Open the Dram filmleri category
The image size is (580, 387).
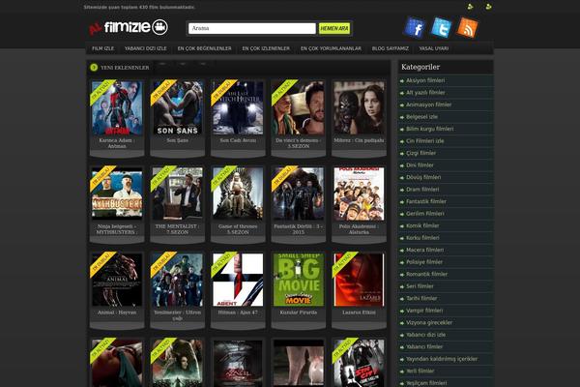(x=422, y=190)
